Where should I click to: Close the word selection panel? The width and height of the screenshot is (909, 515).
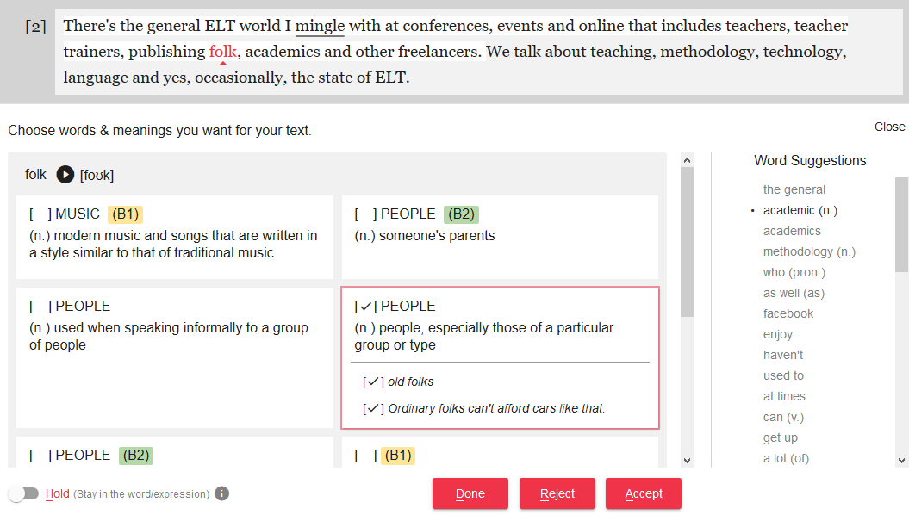(889, 127)
